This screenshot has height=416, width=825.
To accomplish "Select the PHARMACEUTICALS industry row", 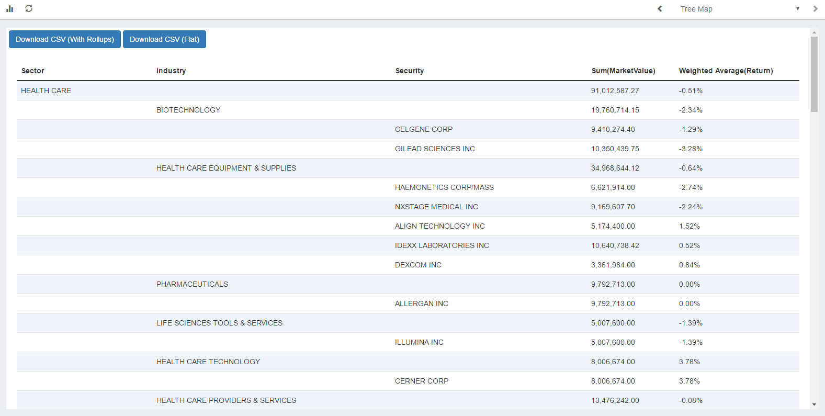I will pyautogui.click(x=408, y=284).
